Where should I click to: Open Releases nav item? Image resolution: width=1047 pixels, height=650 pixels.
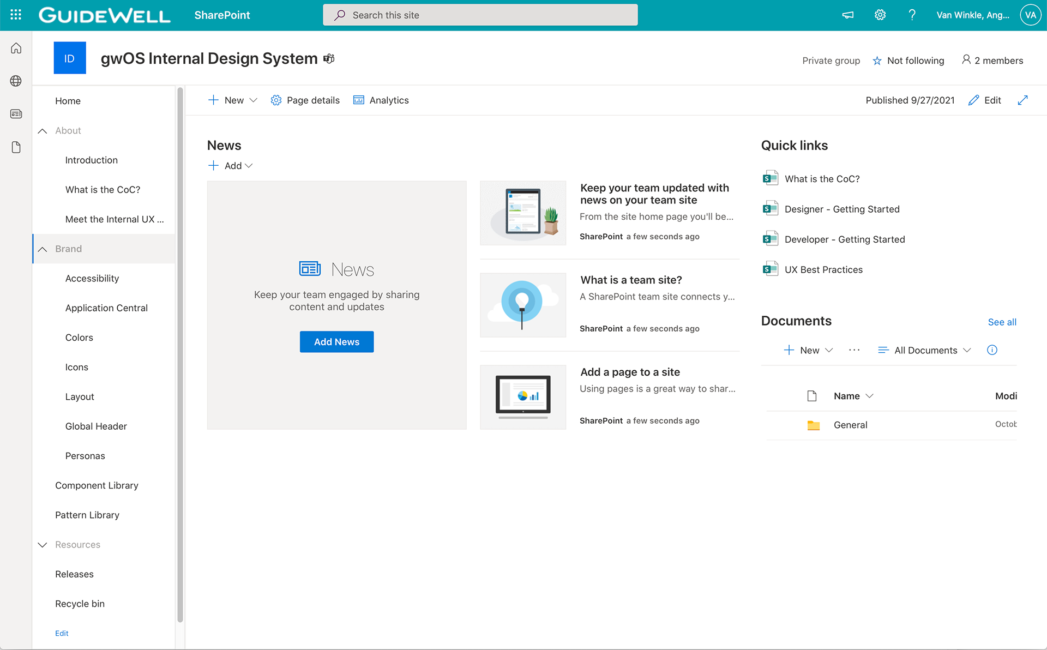(x=74, y=574)
